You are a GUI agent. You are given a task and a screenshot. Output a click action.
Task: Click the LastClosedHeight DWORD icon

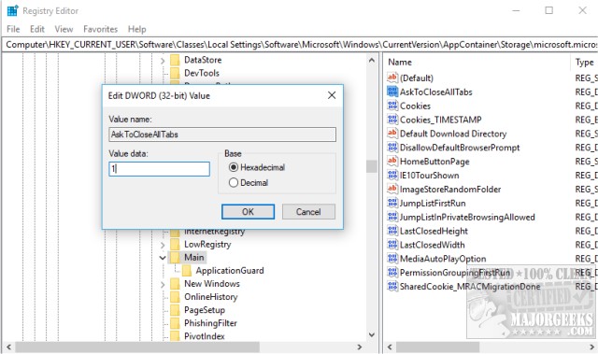pos(392,231)
